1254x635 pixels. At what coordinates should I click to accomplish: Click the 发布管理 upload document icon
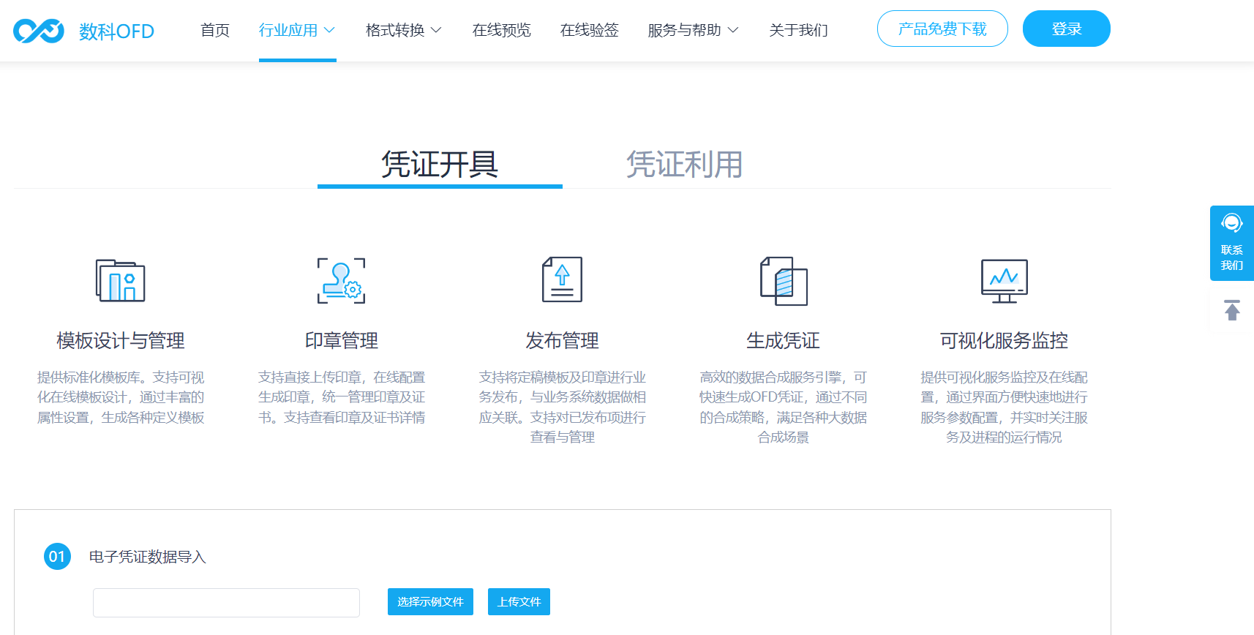click(562, 279)
